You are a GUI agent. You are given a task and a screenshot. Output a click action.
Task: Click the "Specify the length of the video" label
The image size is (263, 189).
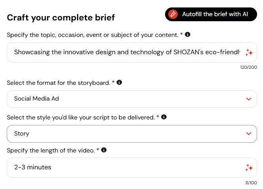51,150
